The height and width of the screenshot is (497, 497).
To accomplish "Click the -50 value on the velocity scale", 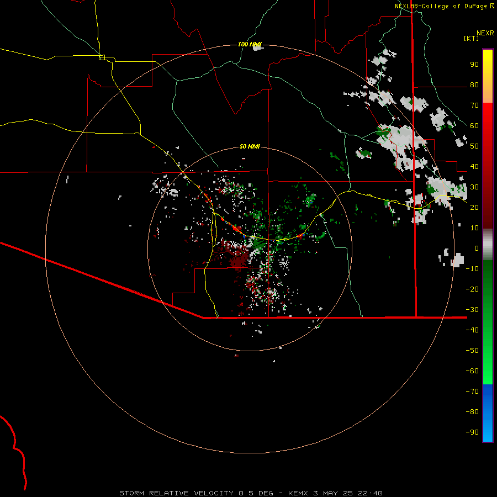I will (472, 351).
